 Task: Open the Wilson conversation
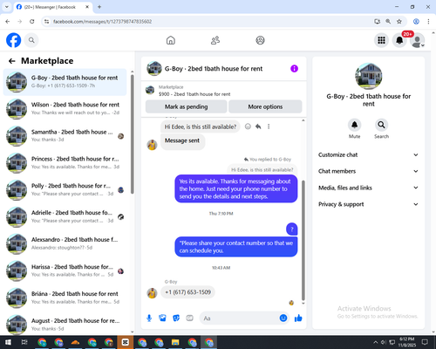(65, 108)
